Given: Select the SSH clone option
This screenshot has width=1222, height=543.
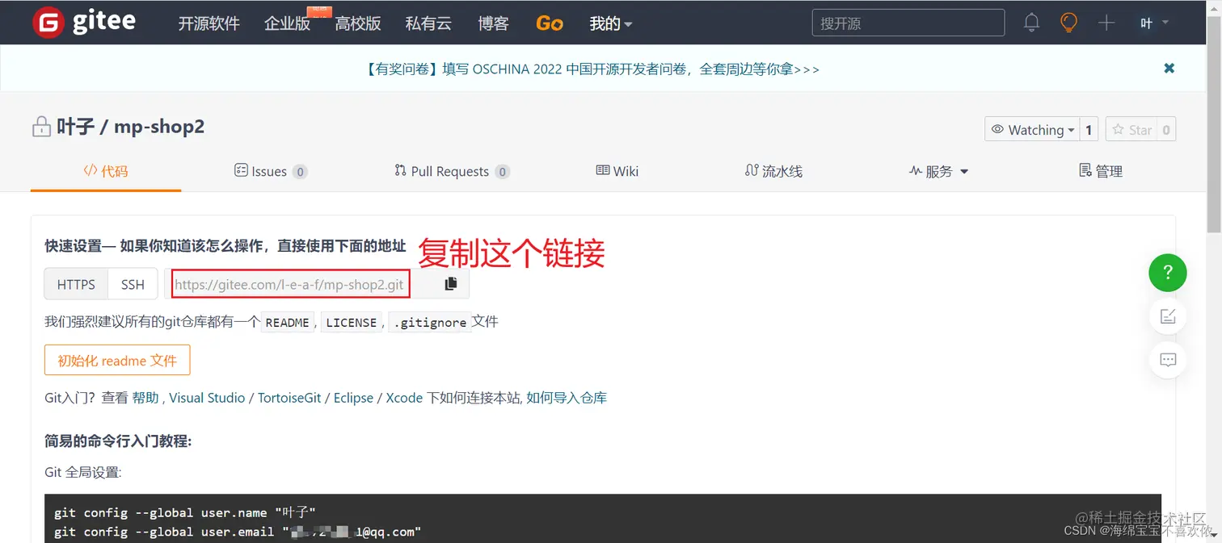Looking at the screenshot, I should (x=133, y=283).
